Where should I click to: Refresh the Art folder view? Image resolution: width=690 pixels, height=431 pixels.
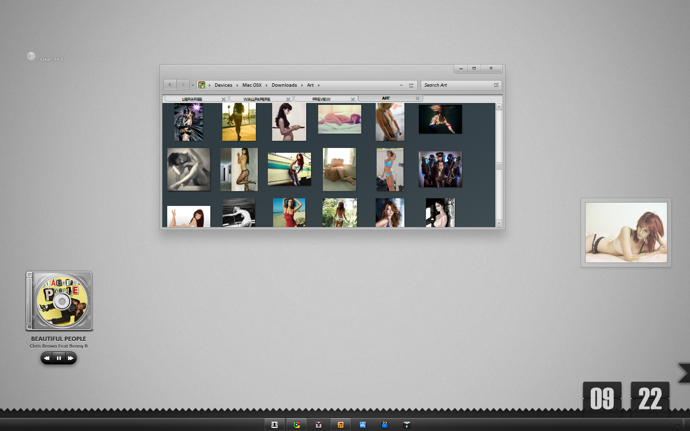(x=411, y=85)
